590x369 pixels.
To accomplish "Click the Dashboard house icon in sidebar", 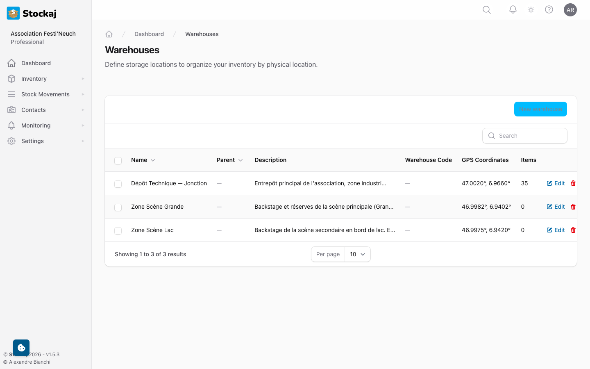I will (x=11, y=63).
